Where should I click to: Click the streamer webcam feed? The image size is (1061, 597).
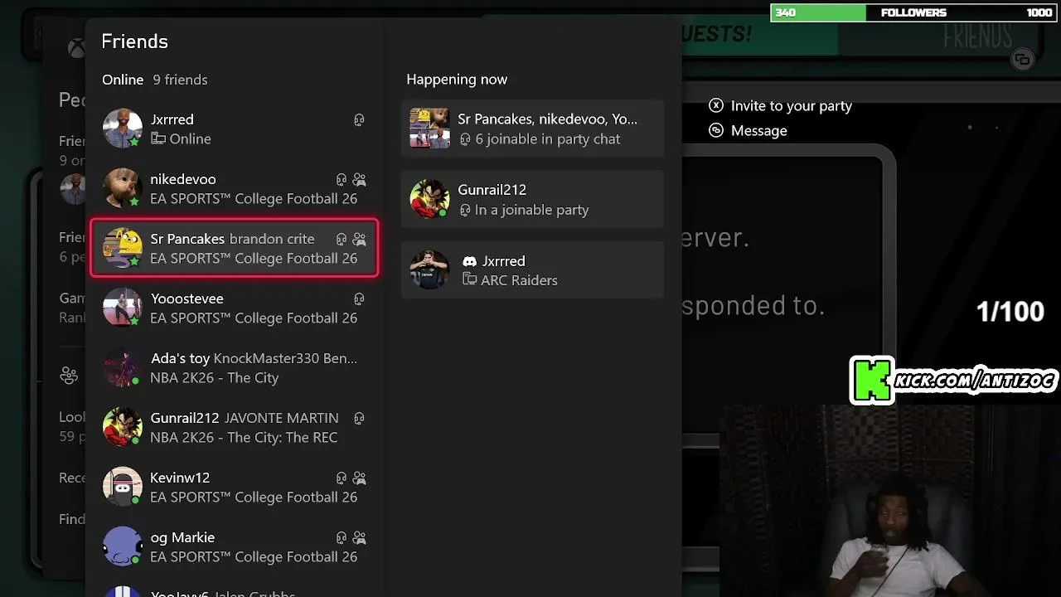point(889,501)
